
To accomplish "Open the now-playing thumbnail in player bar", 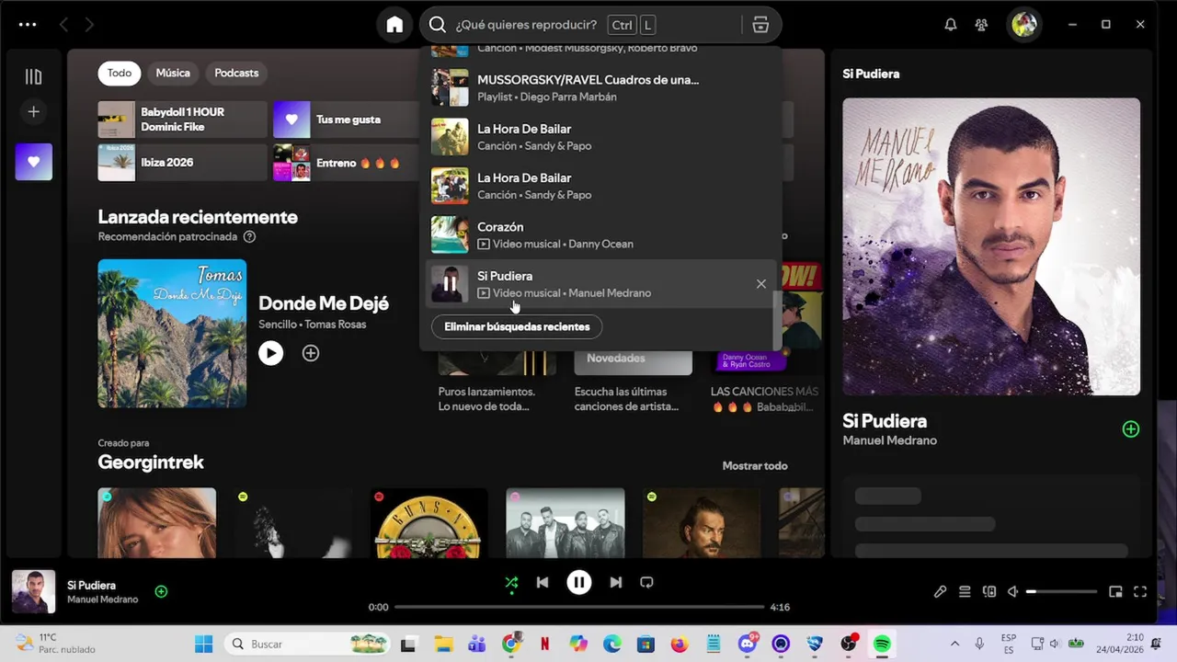I will tap(33, 592).
